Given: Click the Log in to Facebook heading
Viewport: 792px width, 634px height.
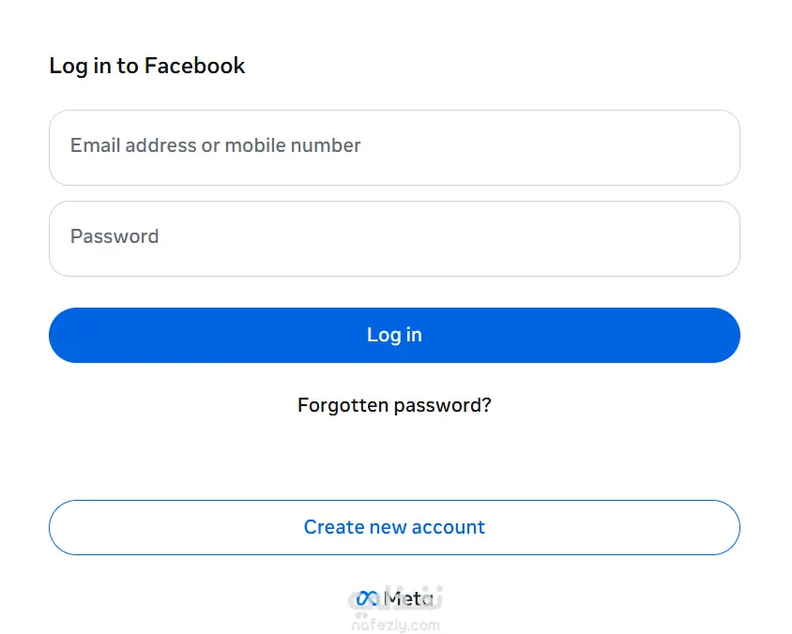Looking at the screenshot, I should 147,66.
